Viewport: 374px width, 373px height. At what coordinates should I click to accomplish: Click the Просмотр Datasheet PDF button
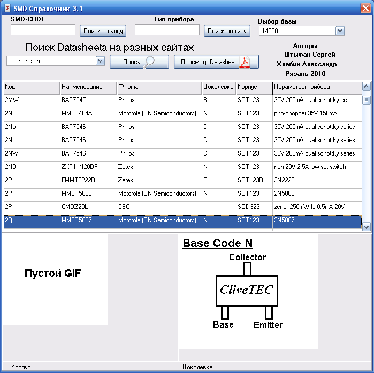[x=216, y=62]
